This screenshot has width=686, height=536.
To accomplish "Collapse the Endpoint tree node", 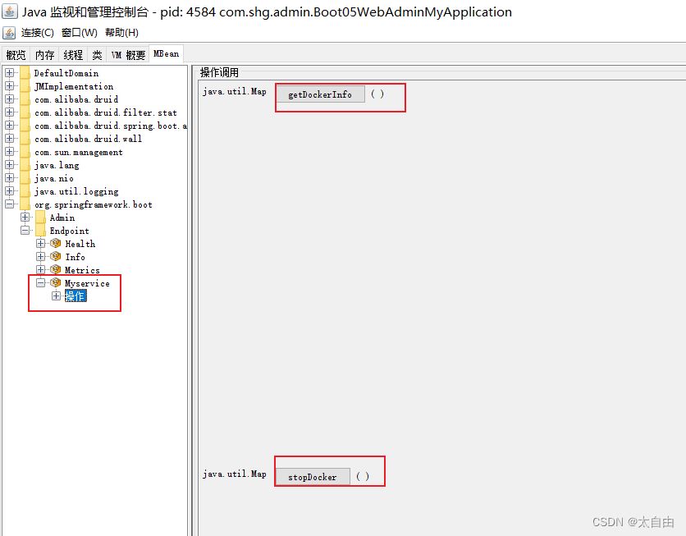I will 25,230.
